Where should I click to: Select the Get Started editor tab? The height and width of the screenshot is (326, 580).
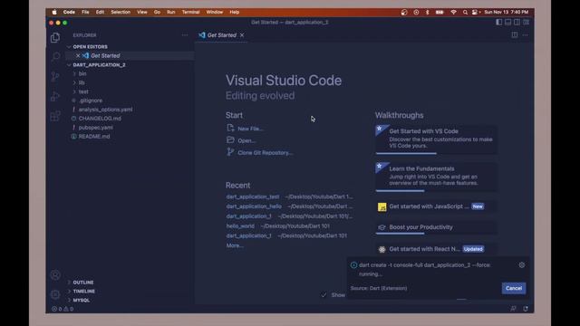pyautogui.click(x=221, y=35)
